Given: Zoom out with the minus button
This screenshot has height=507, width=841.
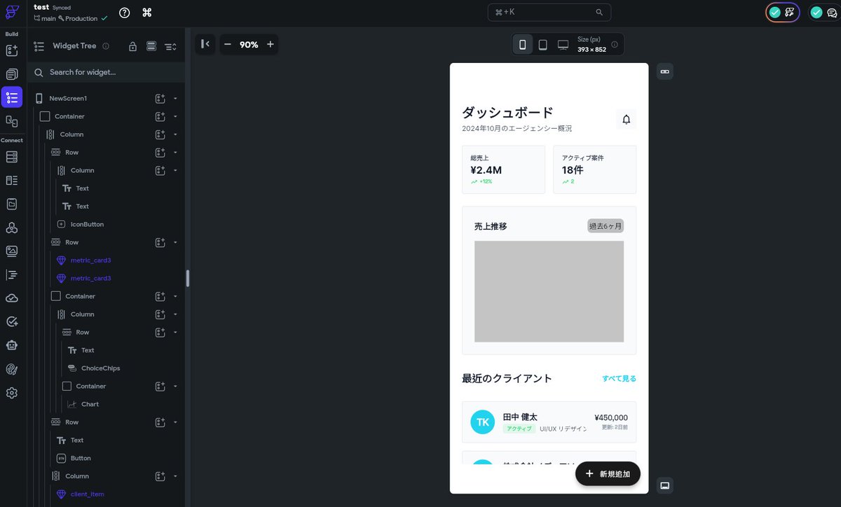Looking at the screenshot, I should point(227,45).
